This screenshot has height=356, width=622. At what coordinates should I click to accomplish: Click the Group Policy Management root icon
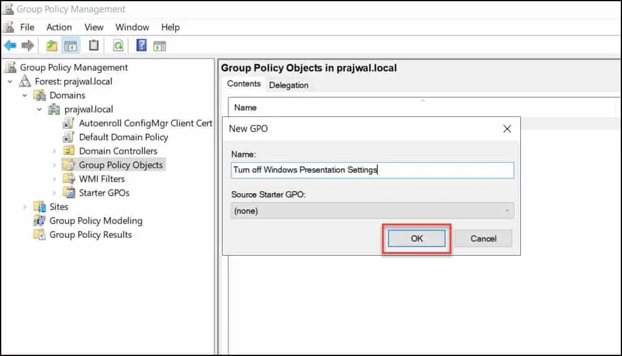click(x=11, y=67)
